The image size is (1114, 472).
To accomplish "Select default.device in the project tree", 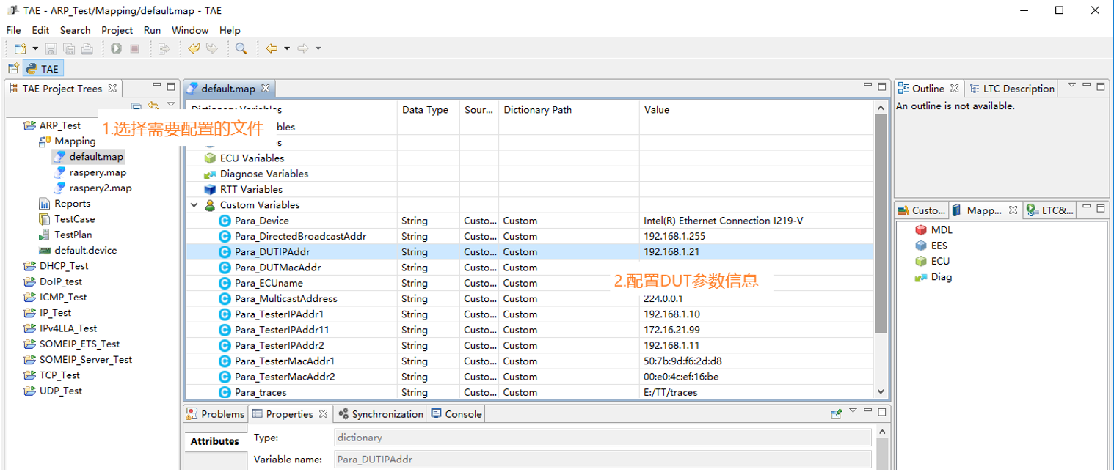I will 78,250.
